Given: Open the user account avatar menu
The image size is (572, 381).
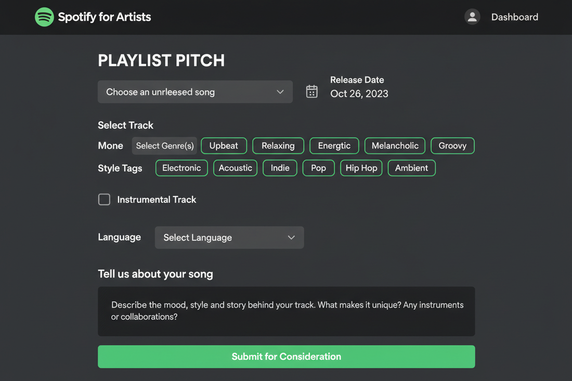Looking at the screenshot, I should pyautogui.click(x=472, y=16).
